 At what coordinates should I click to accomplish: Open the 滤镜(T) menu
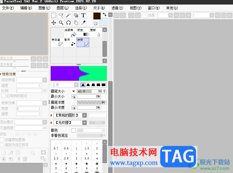pyautogui.click(x=117, y=8)
